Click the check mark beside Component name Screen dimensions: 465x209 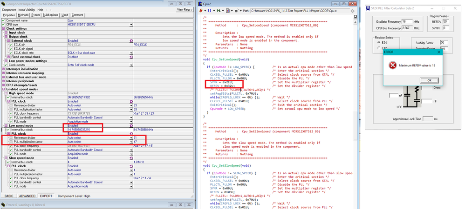[x=3, y=20]
